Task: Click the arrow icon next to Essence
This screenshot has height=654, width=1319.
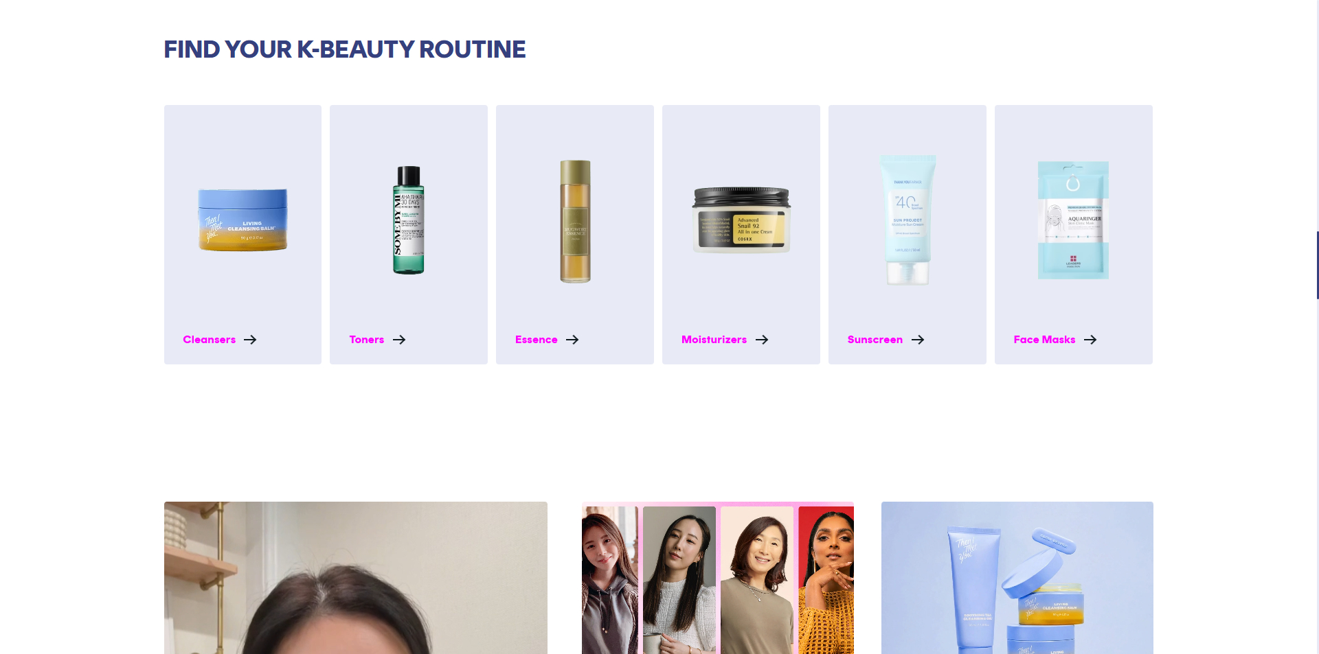Action: pyautogui.click(x=572, y=340)
